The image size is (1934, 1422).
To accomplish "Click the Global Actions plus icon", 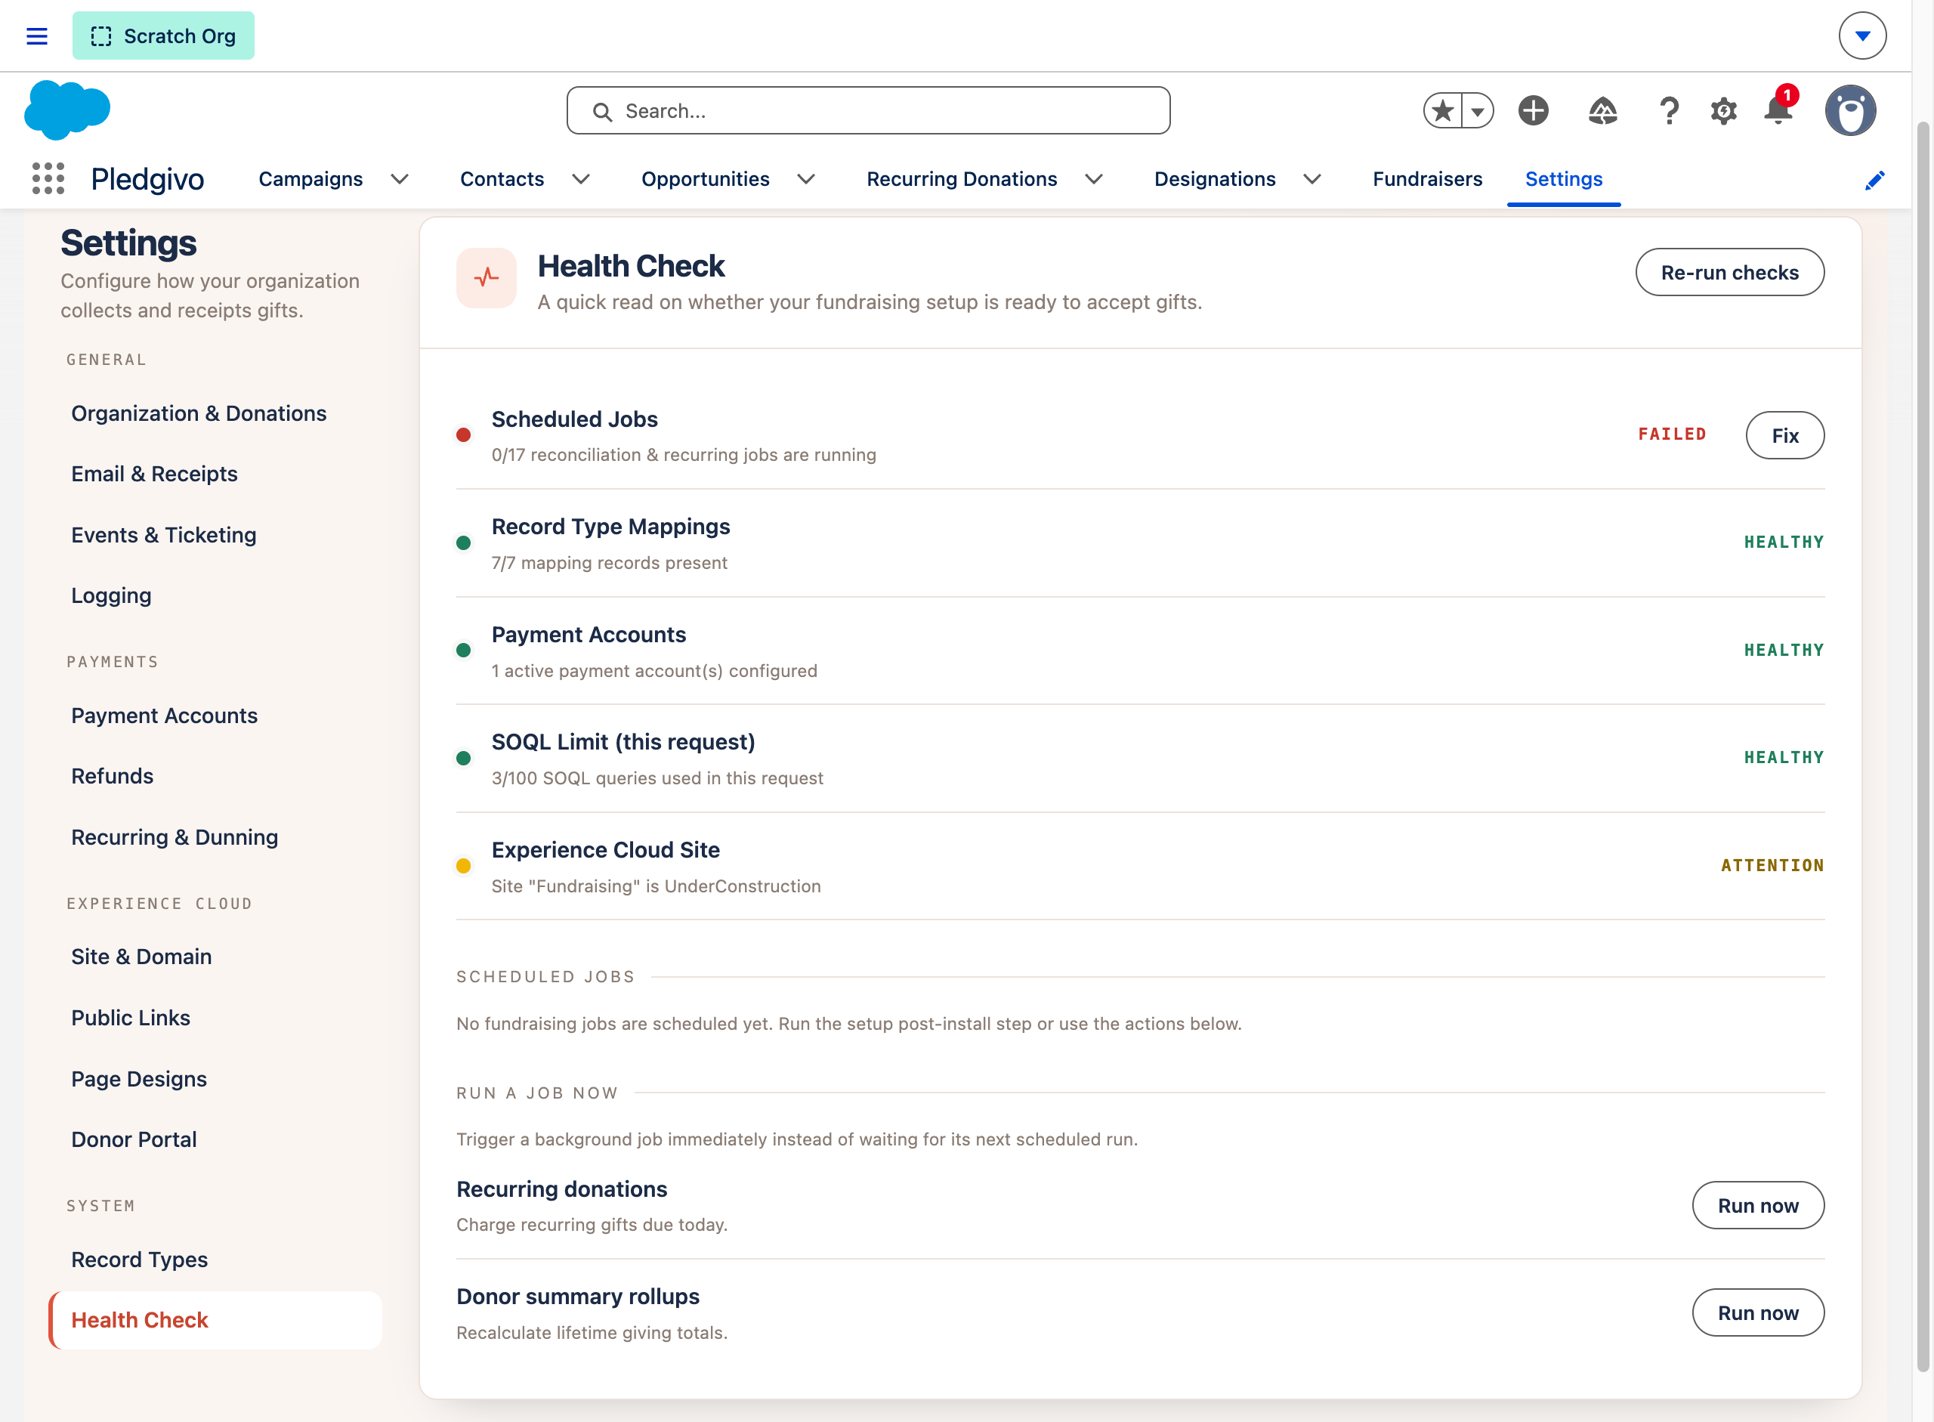I will click(x=1533, y=110).
